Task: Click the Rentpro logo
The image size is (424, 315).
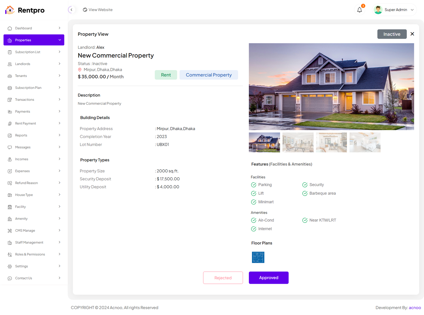Action: (x=25, y=10)
